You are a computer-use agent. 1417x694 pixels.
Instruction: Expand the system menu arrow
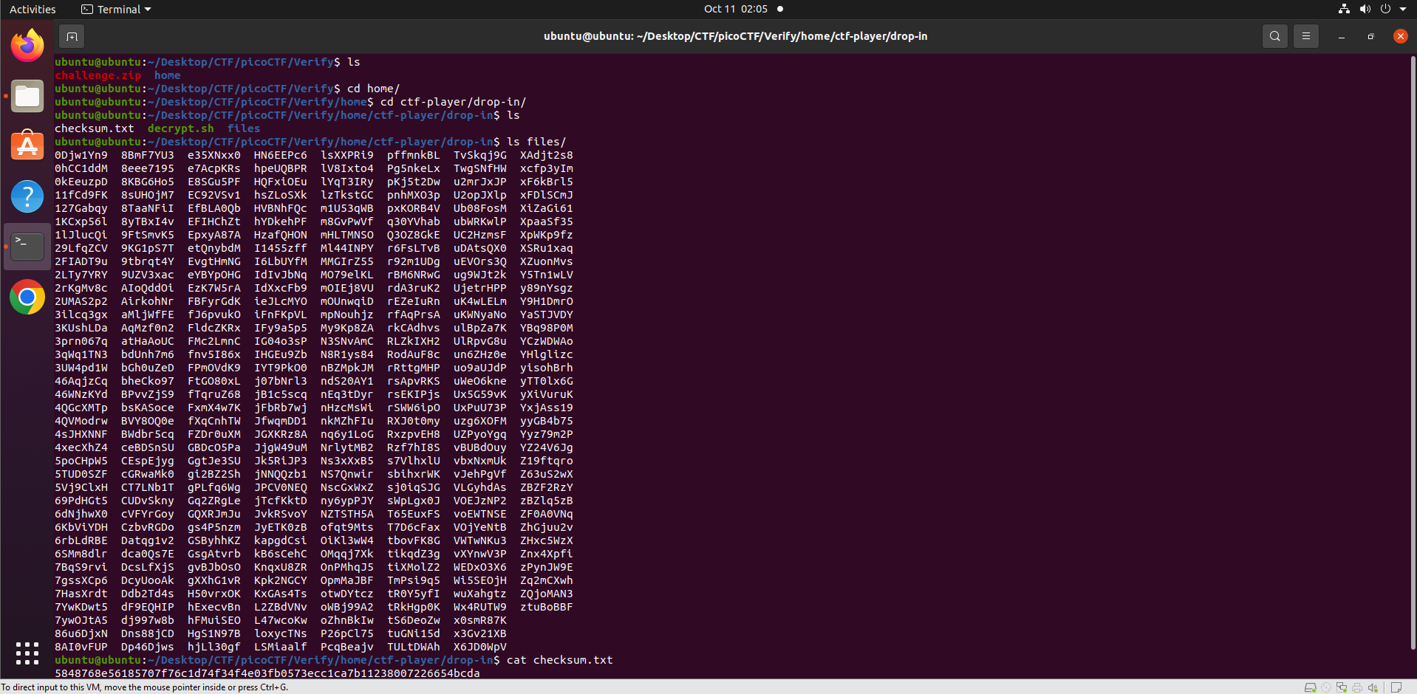(x=1403, y=9)
